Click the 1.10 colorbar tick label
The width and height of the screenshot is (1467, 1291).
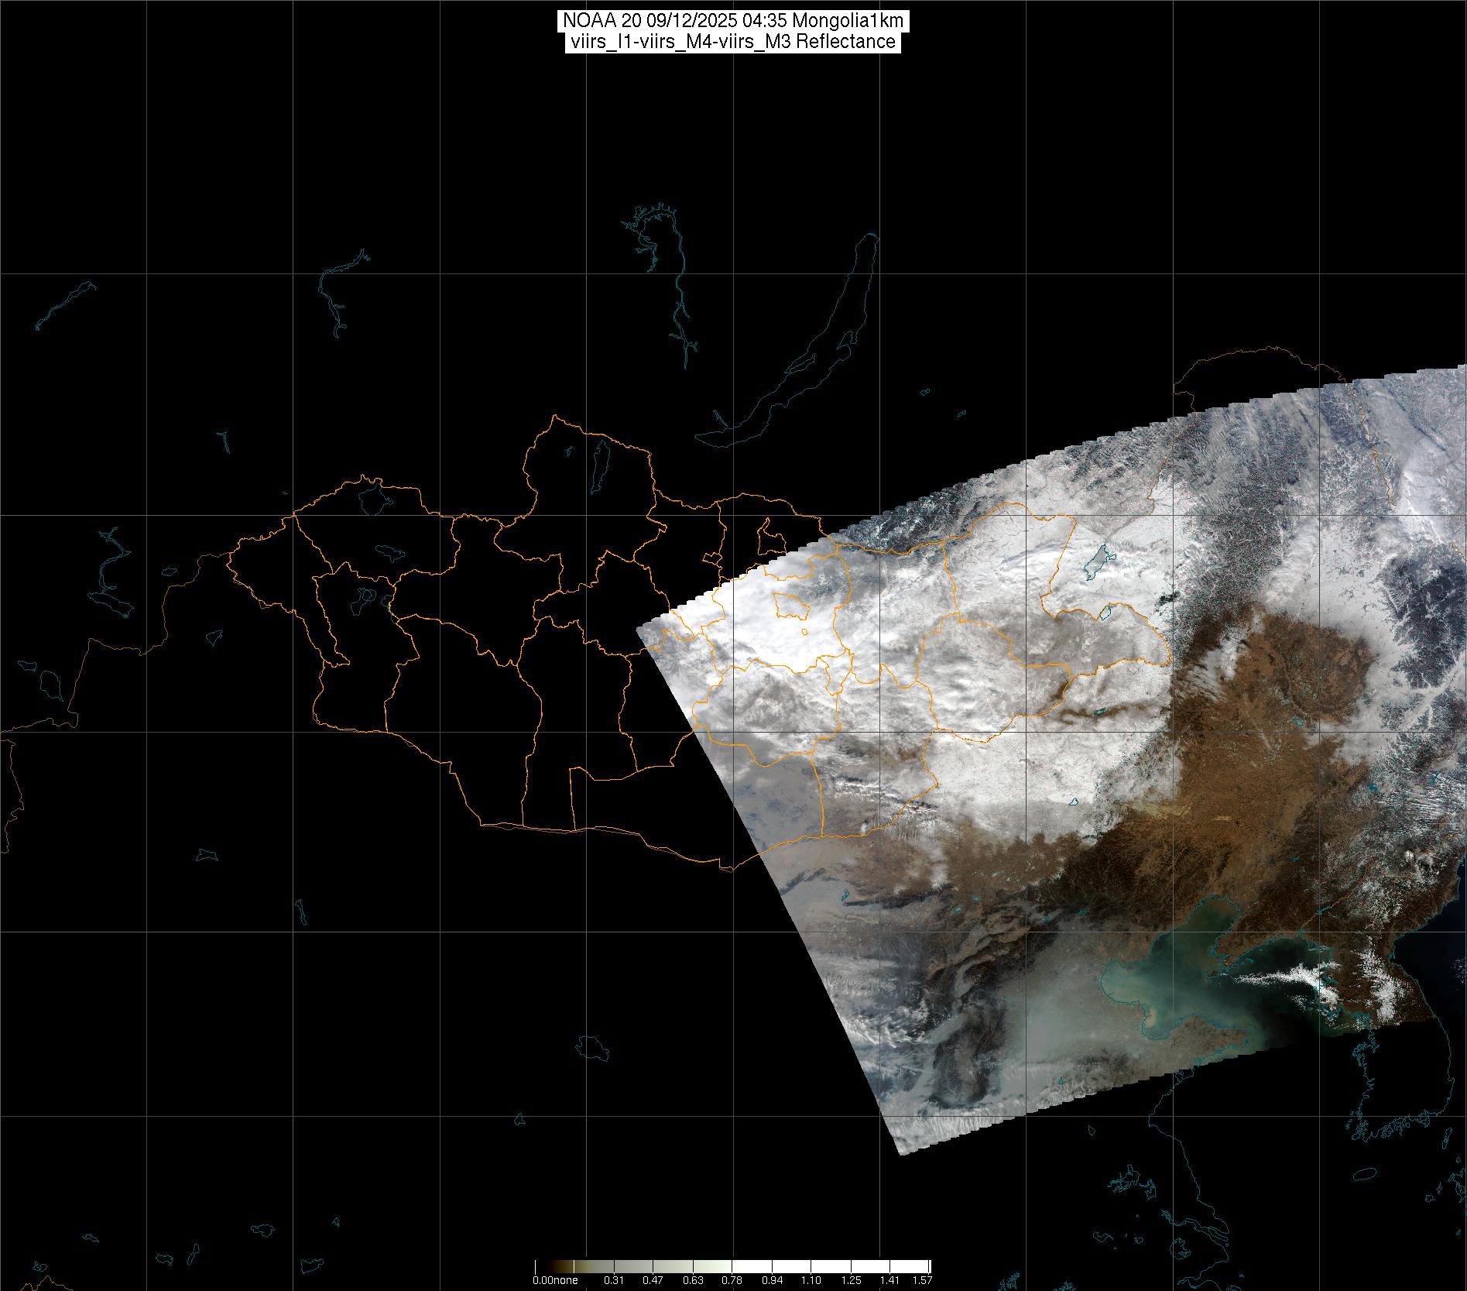[x=811, y=1280]
